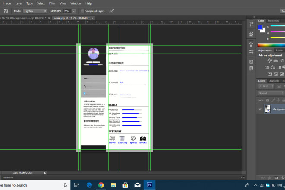This screenshot has height=190, width=285.
Task: Open the Type menu
Action: point(29,3)
